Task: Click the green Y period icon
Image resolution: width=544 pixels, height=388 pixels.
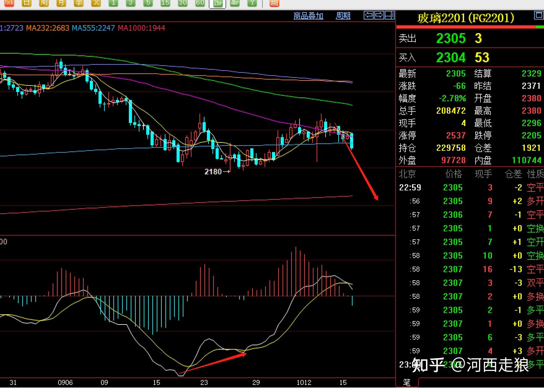Action: tap(252, 3)
